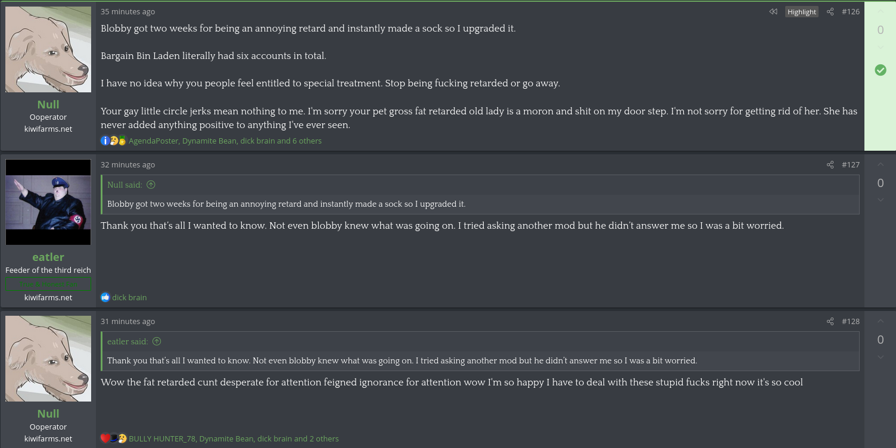
Task: Click the green rank bar under eatler's title
Action: (48, 284)
